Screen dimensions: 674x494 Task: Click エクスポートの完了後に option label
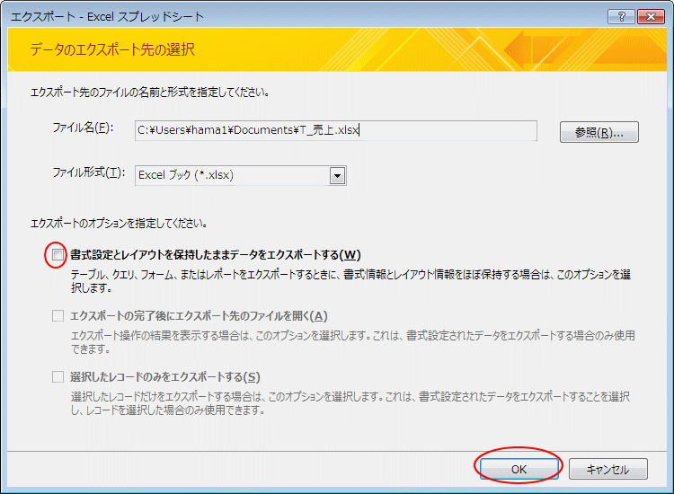tap(199, 316)
